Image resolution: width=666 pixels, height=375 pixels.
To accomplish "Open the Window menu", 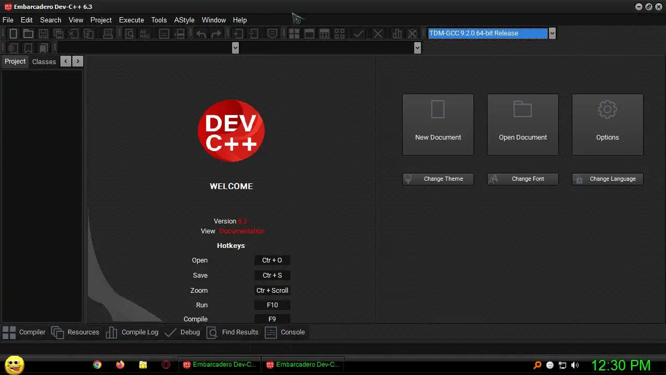I will [214, 20].
